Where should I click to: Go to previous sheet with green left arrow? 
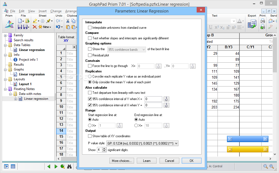(49, 166)
